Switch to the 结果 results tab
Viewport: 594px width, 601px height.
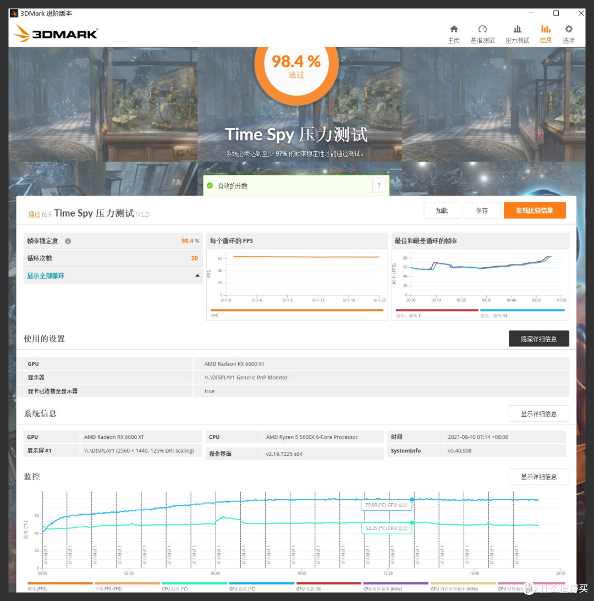coord(546,34)
